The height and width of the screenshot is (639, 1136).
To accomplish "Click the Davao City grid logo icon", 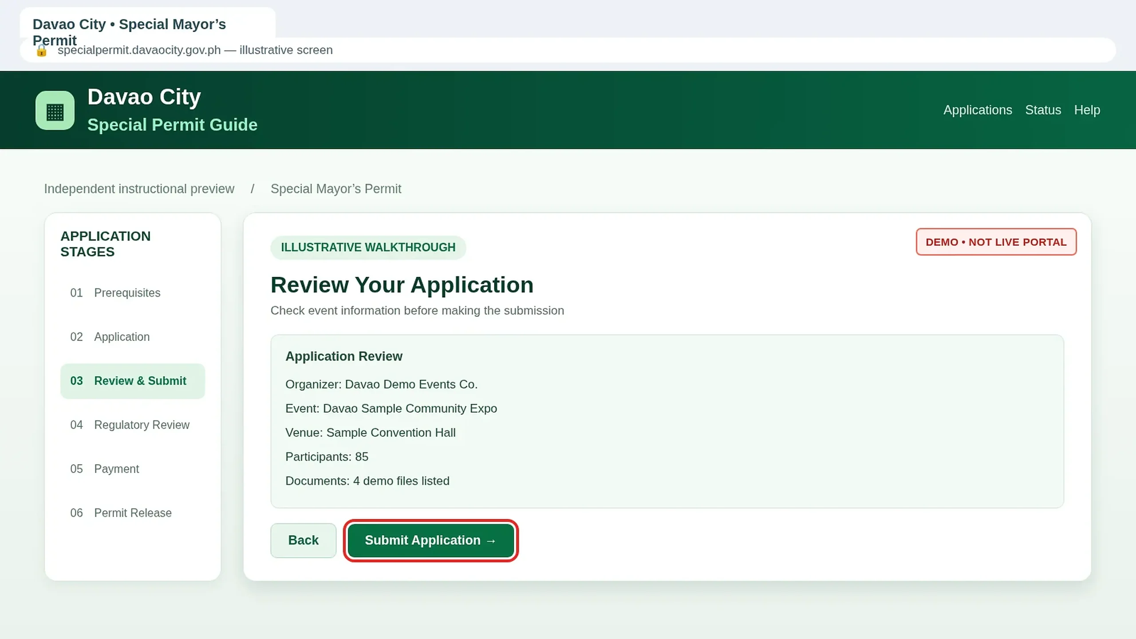I will [55, 110].
